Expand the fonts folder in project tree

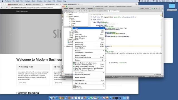70,23
